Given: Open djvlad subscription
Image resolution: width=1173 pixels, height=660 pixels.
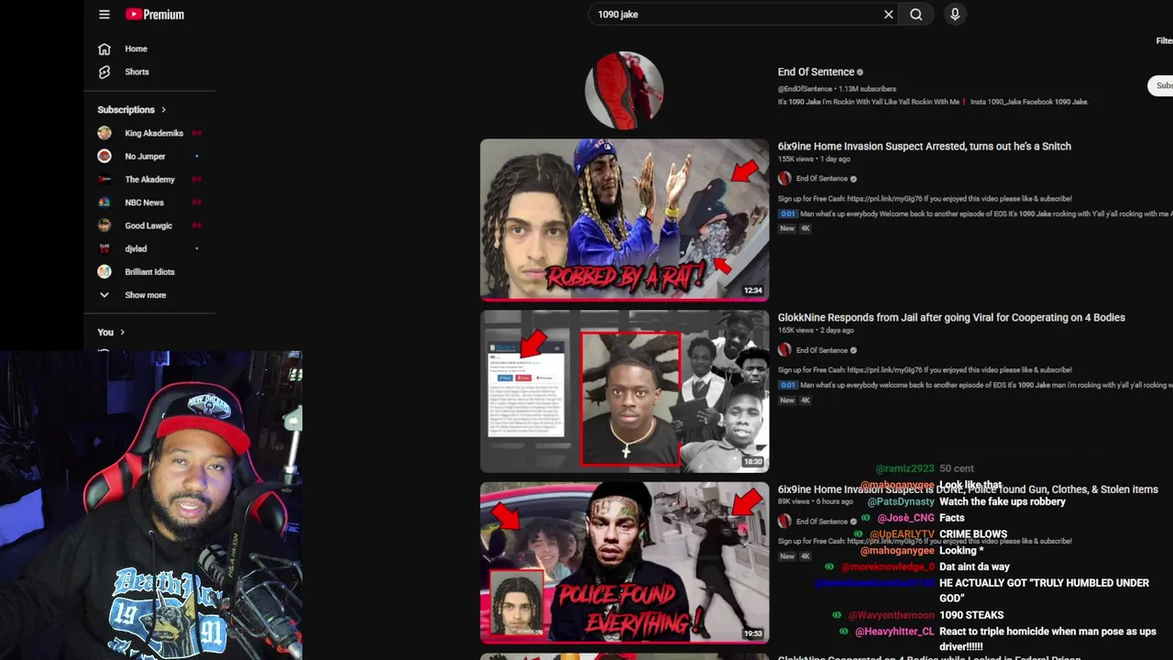Looking at the screenshot, I should pyautogui.click(x=136, y=248).
